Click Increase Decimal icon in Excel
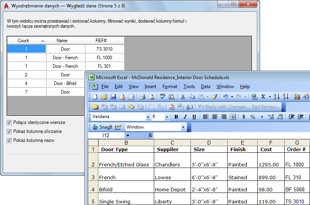The image size is (310, 205). coord(271,117)
